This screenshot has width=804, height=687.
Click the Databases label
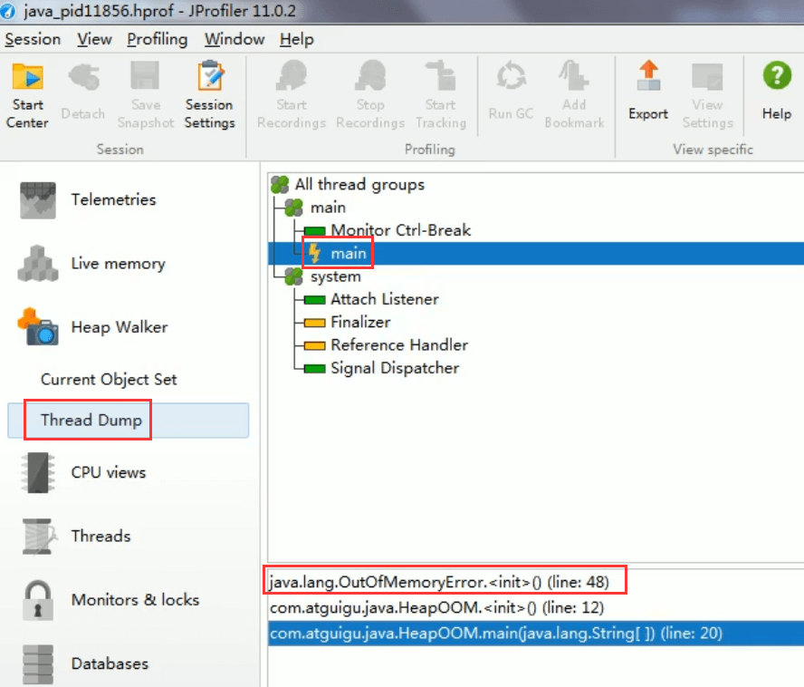tap(110, 664)
